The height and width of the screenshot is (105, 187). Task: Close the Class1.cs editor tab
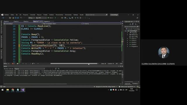[42, 21]
